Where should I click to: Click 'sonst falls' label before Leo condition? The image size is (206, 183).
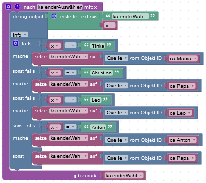point(23,98)
